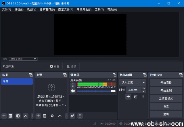Select the 场景 item in the scene list

click(17, 82)
